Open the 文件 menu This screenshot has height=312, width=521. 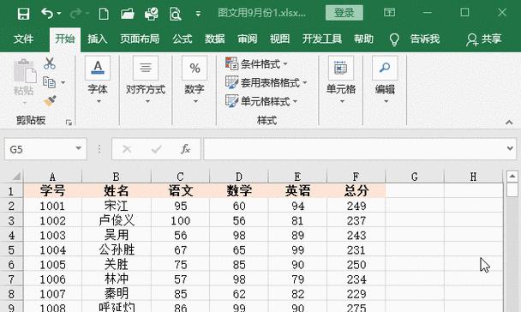[23, 39]
